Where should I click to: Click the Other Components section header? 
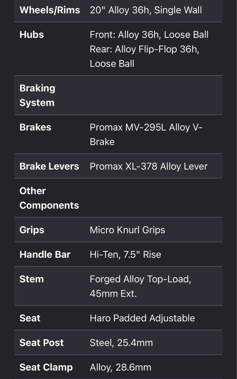[49, 198]
